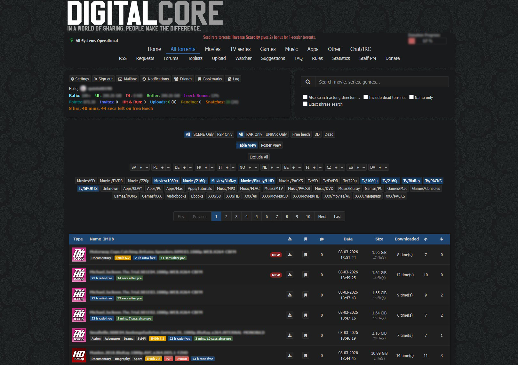518x365 pixels.
Task: Click the TV HD 1080p type icon in first row
Action: 79,255
